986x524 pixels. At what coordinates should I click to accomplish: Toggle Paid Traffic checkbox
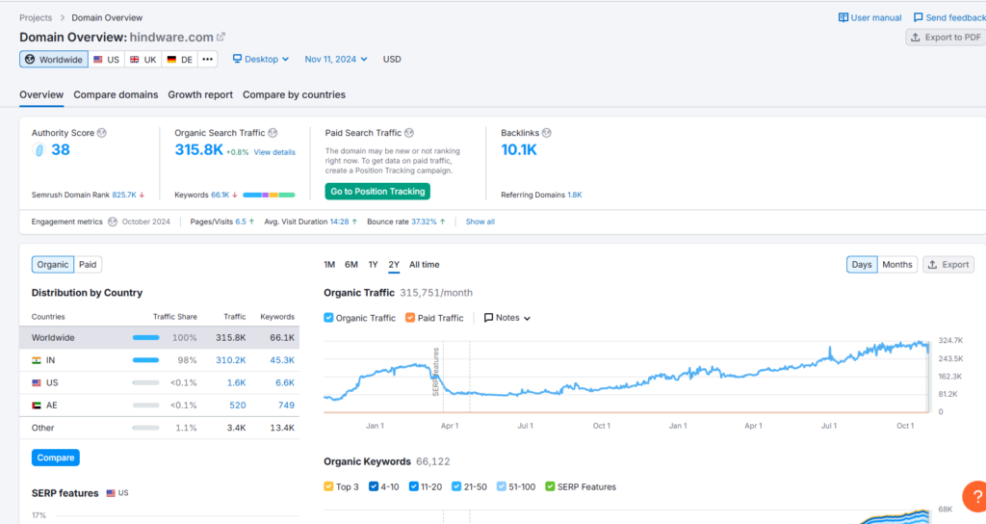[x=410, y=318]
